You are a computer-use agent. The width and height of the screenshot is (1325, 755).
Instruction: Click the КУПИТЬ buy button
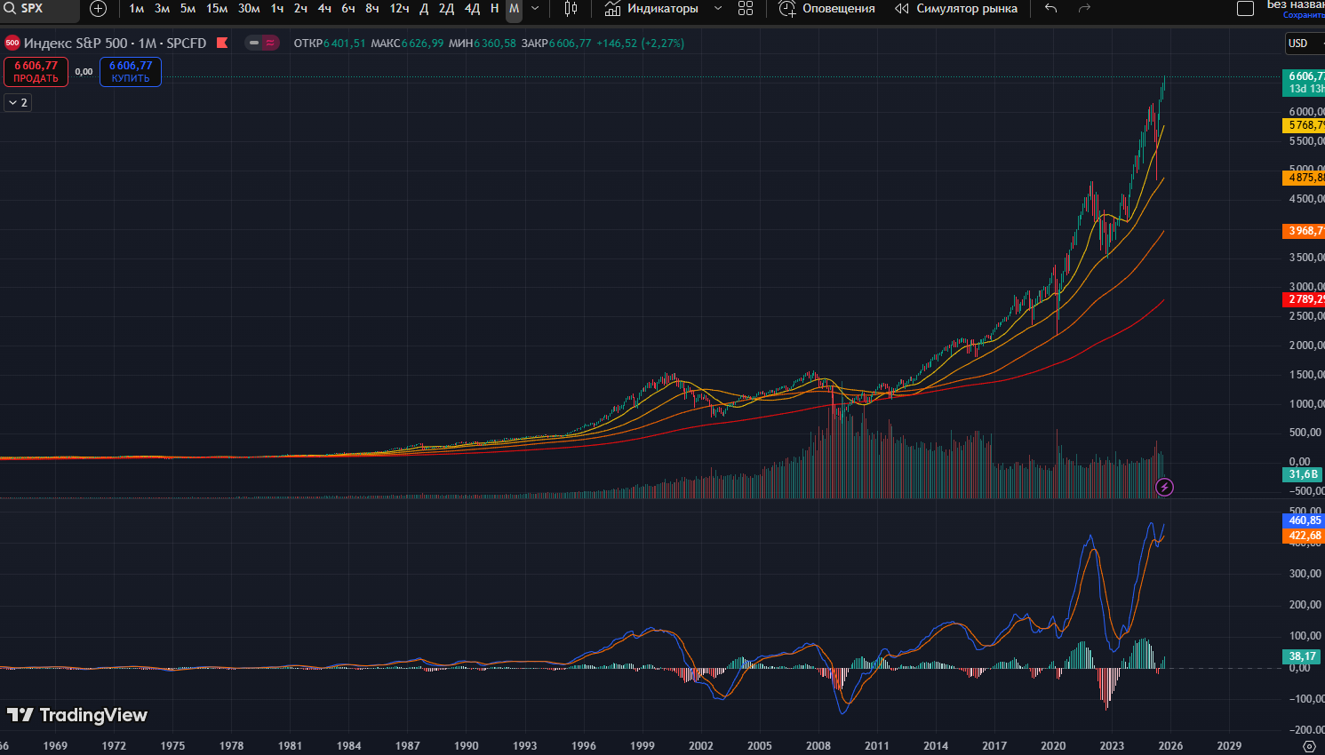[131, 72]
